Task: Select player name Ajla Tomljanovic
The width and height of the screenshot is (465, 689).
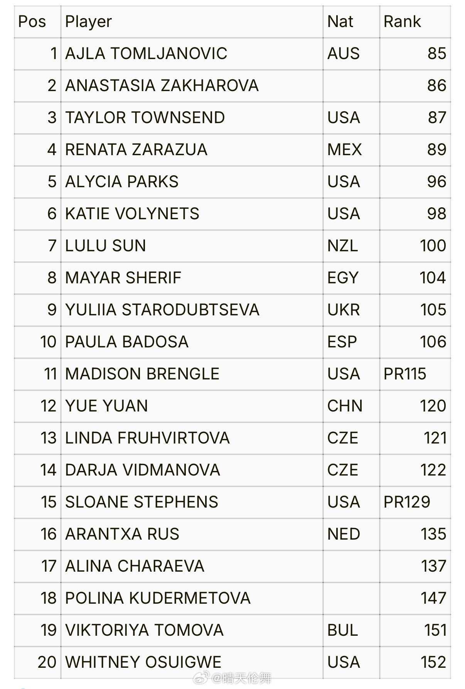Action: [146, 54]
